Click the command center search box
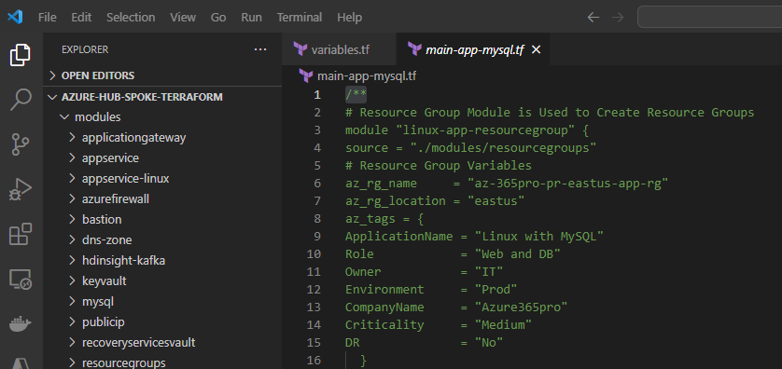Viewport: 782px width, 369px height. 710,18
